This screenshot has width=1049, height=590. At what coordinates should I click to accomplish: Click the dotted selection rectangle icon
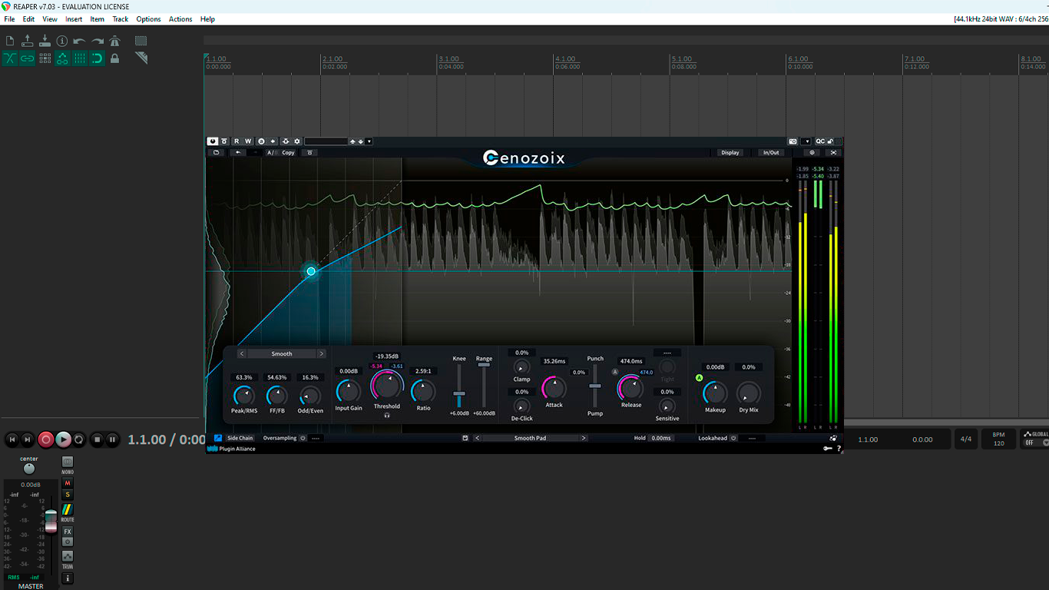coord(141,41)
